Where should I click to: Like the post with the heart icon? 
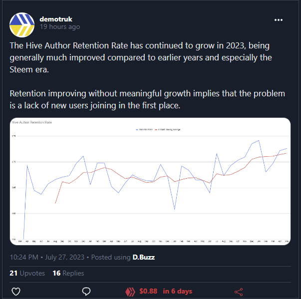coord(16,292)
